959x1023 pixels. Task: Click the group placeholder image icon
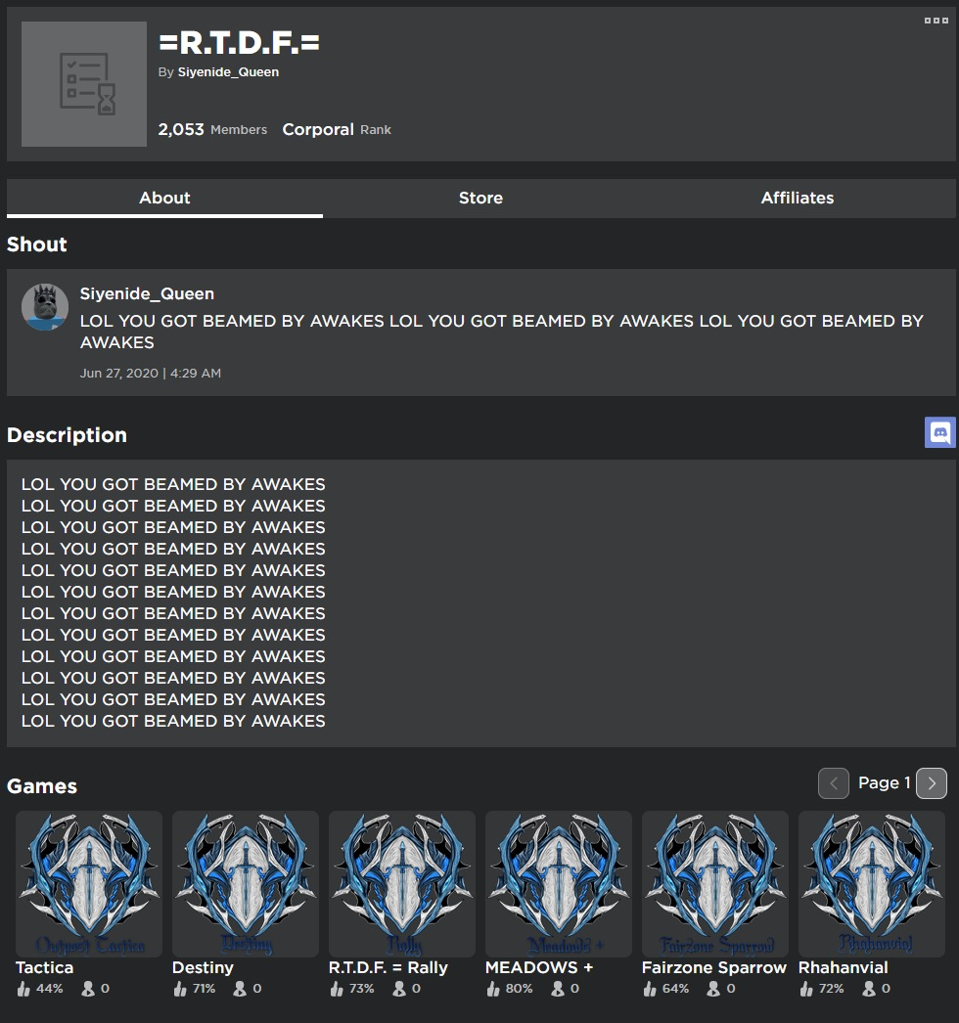click(84, 84)
